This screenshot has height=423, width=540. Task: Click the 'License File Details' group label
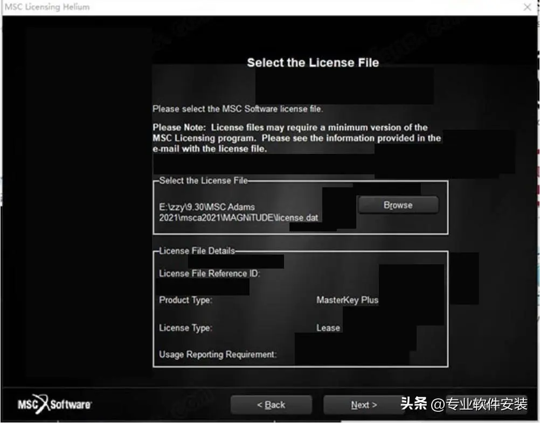point(197,251)
